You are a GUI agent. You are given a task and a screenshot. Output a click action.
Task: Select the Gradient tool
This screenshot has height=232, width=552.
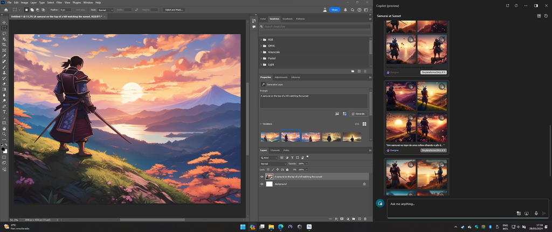4,89
